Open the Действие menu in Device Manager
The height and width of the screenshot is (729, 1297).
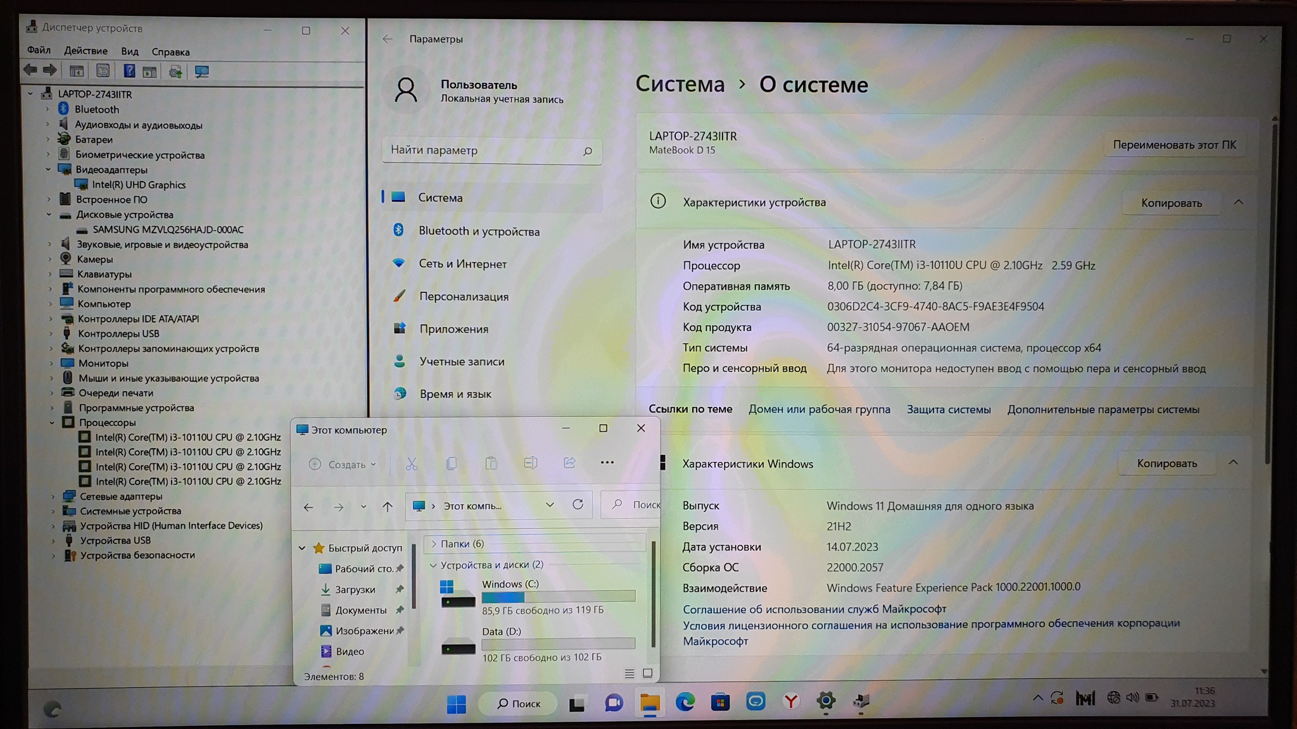85,51
